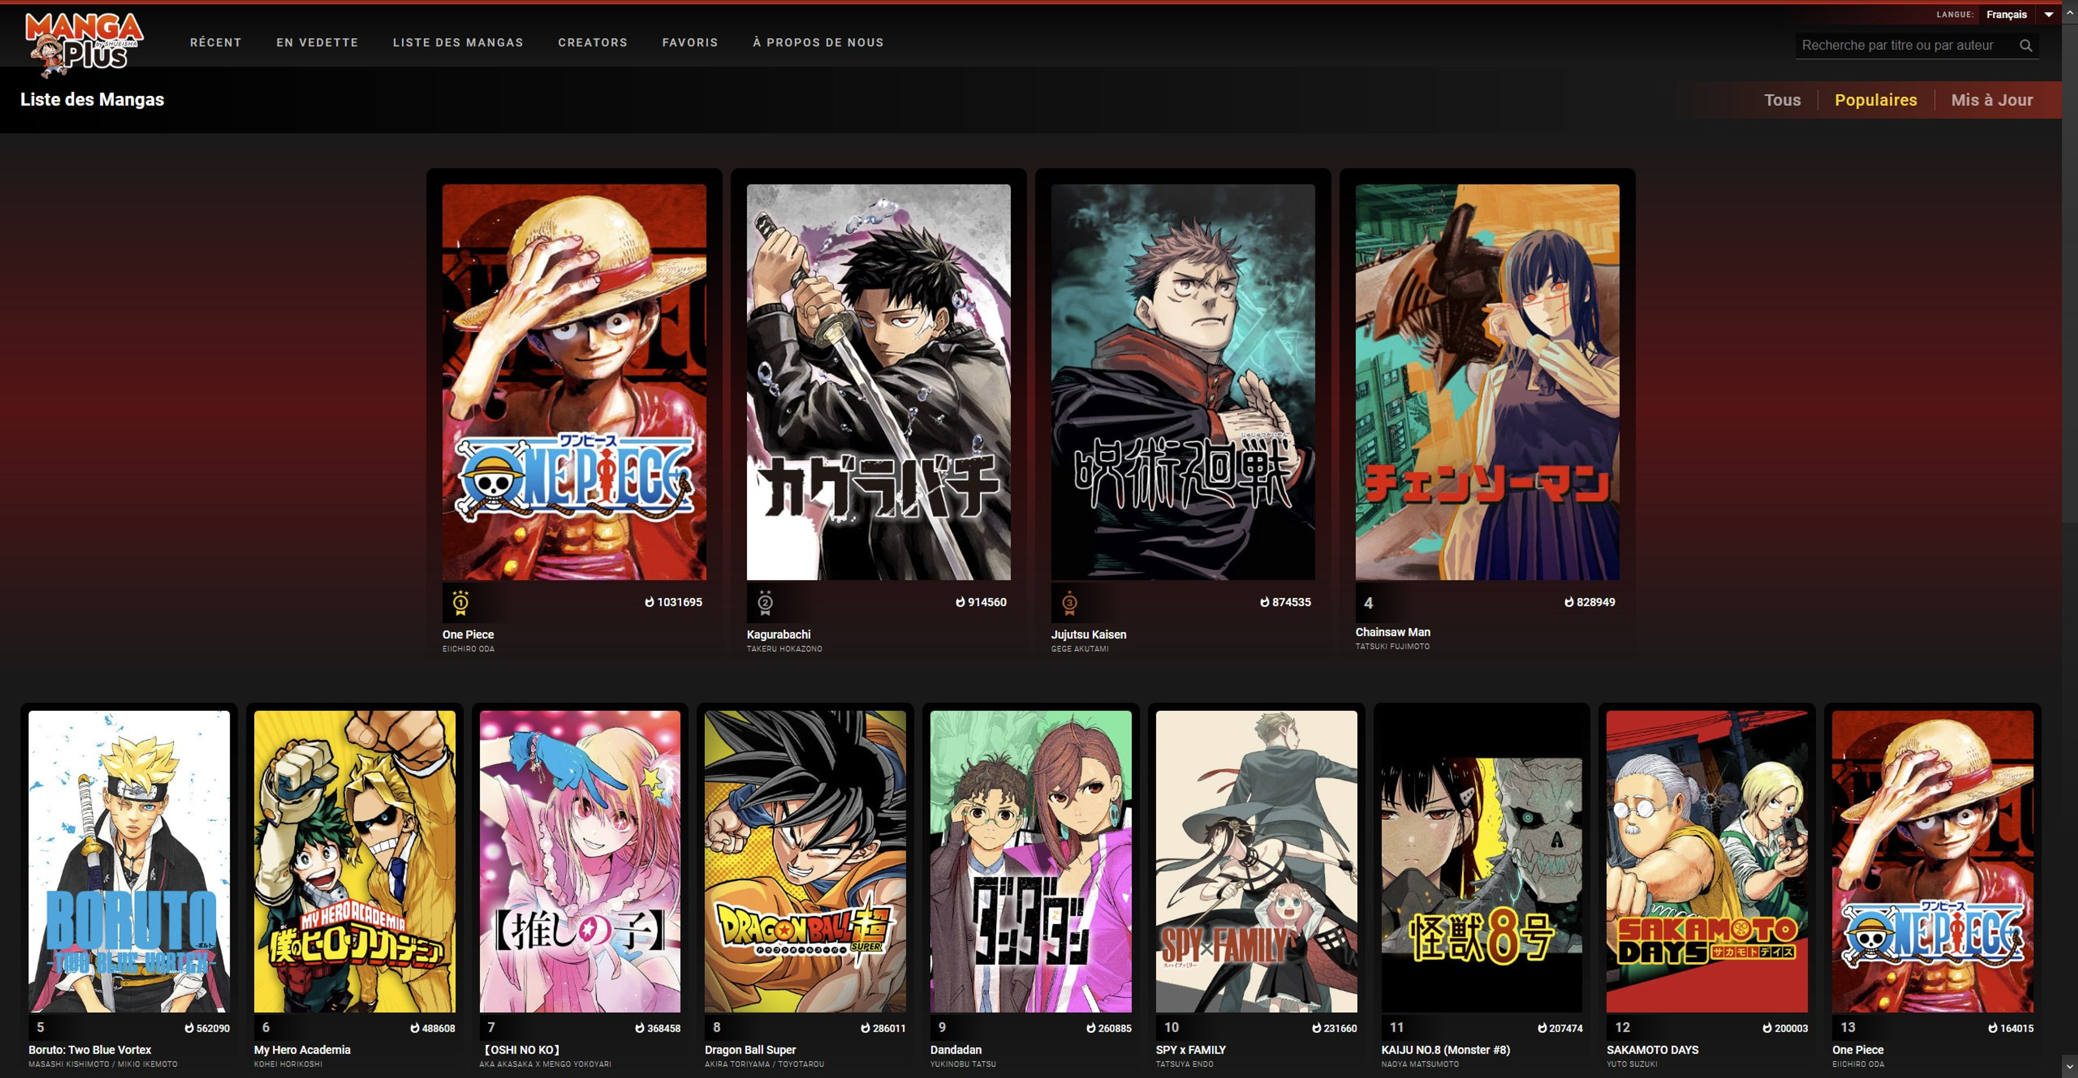The image size is (2078, 1078).
Task: Open the Chainsaw Man cover
Action: pos(1487,382)
